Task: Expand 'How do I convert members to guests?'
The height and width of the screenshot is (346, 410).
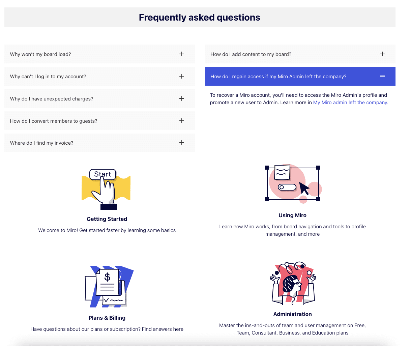Action: click(x=54, y=121)
